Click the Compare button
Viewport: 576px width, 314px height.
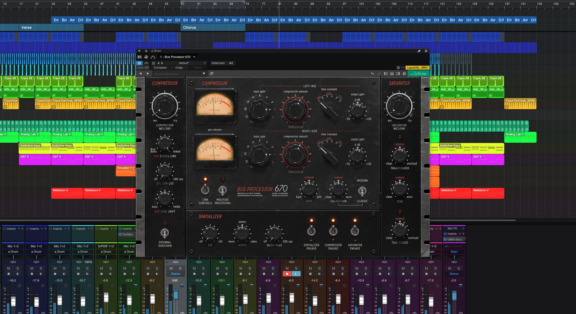click(160, 68)
